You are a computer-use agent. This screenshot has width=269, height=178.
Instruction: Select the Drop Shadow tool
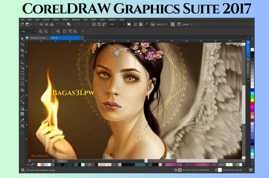point(22,109)
